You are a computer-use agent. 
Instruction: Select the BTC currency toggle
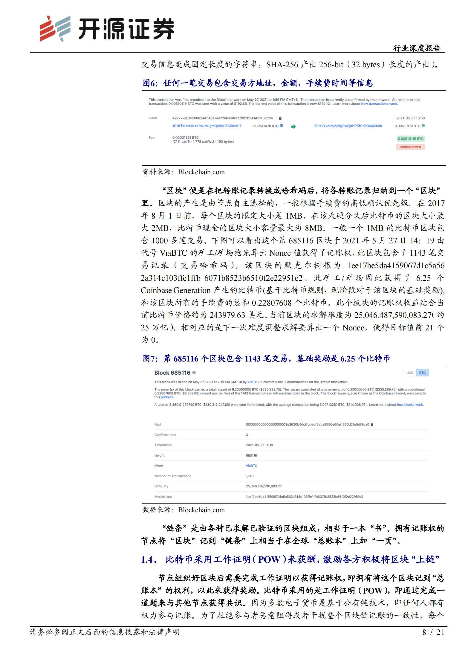pos(422,373)
